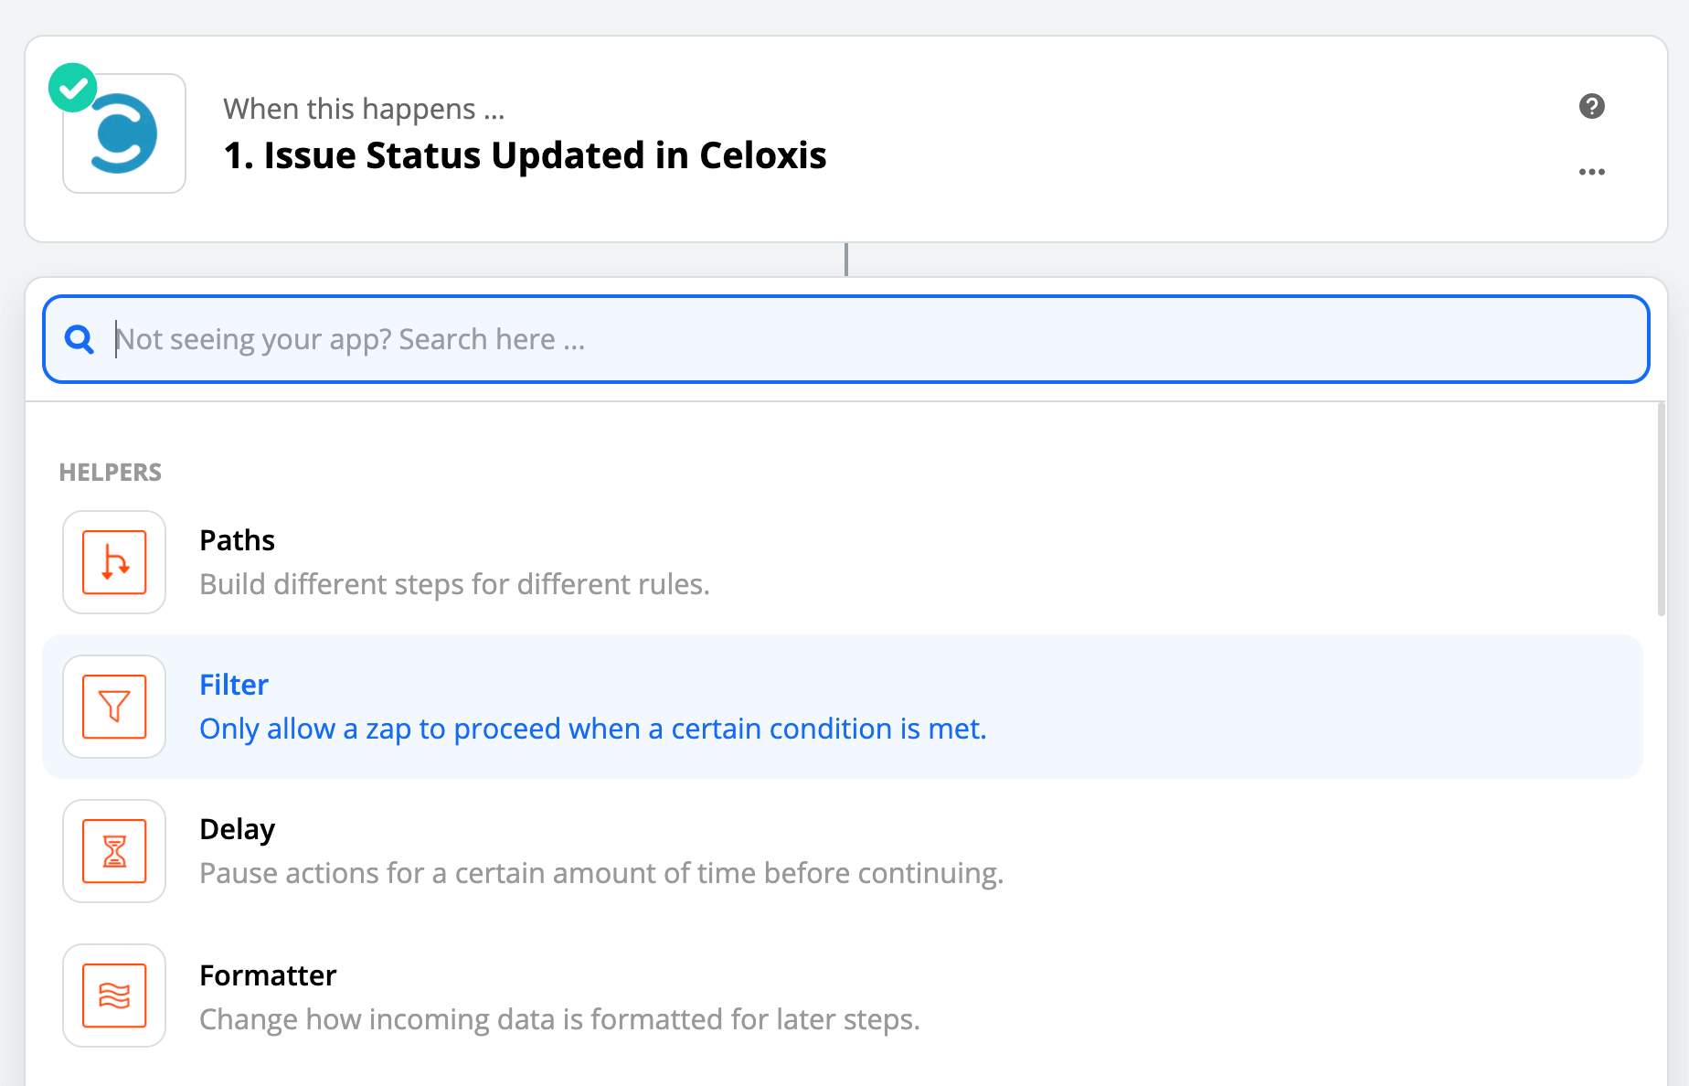This screenshot has height=1086, width=1689.
Task: Click the blue search magnifier icon
Action: coord(80,340)
